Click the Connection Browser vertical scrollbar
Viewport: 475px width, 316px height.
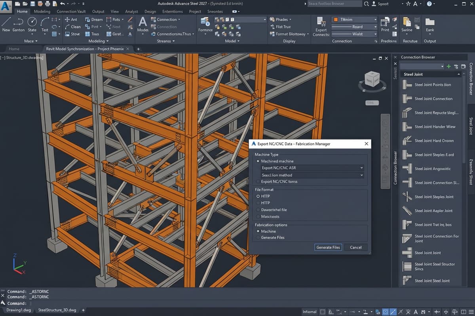(464, 118)
